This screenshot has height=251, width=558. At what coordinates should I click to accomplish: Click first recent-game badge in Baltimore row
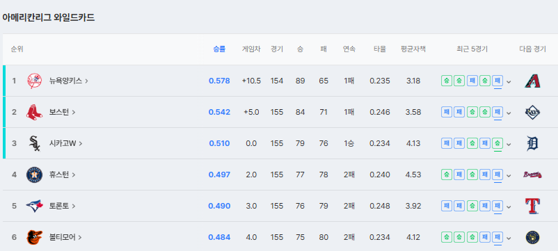pyautogui.click(x=447, y=238)
